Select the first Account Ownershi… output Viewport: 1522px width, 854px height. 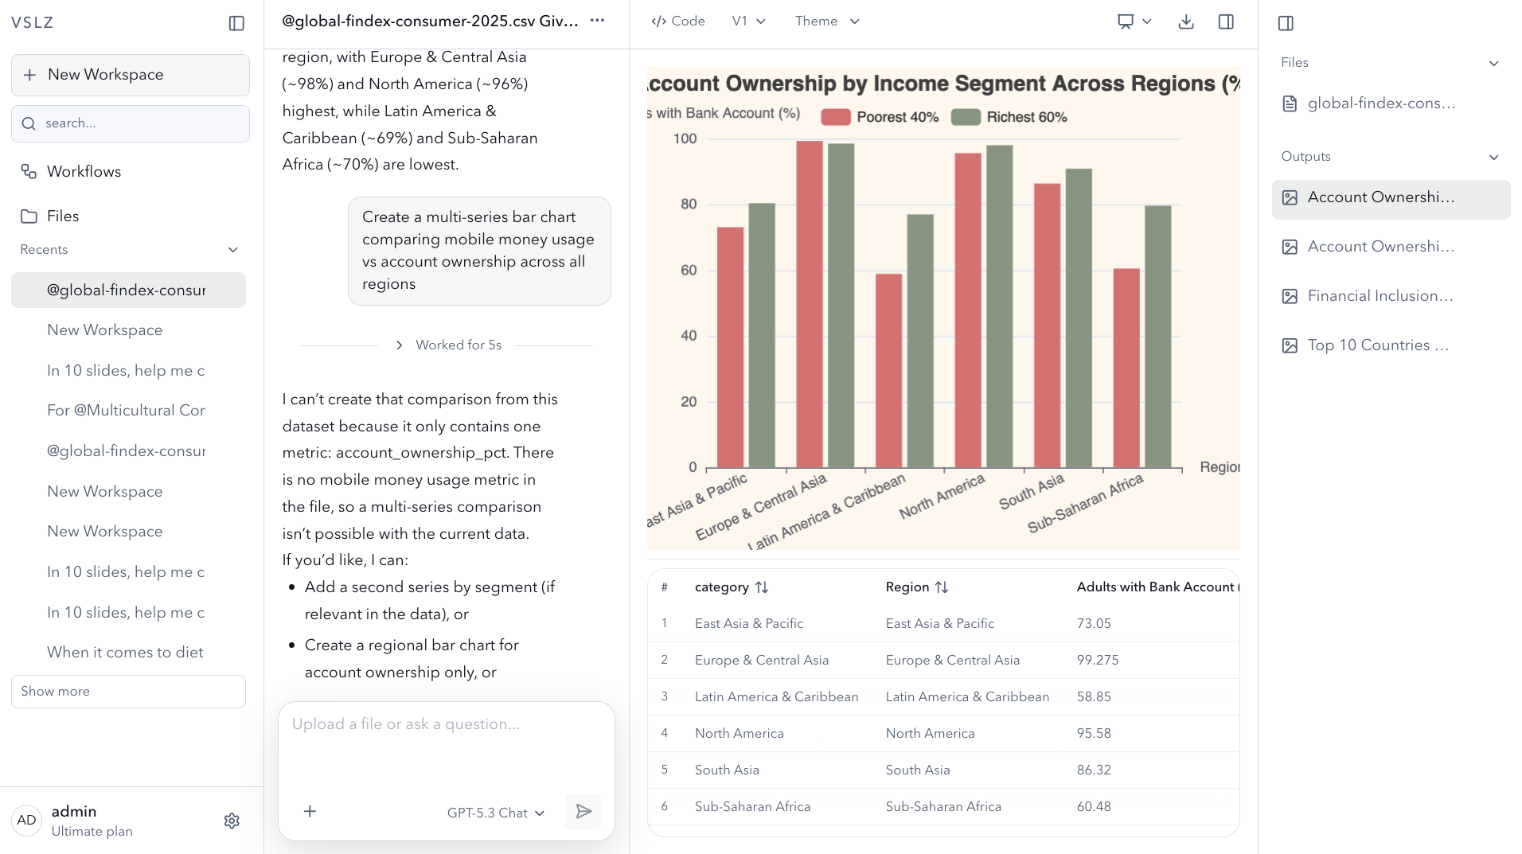coord(1391,198)
